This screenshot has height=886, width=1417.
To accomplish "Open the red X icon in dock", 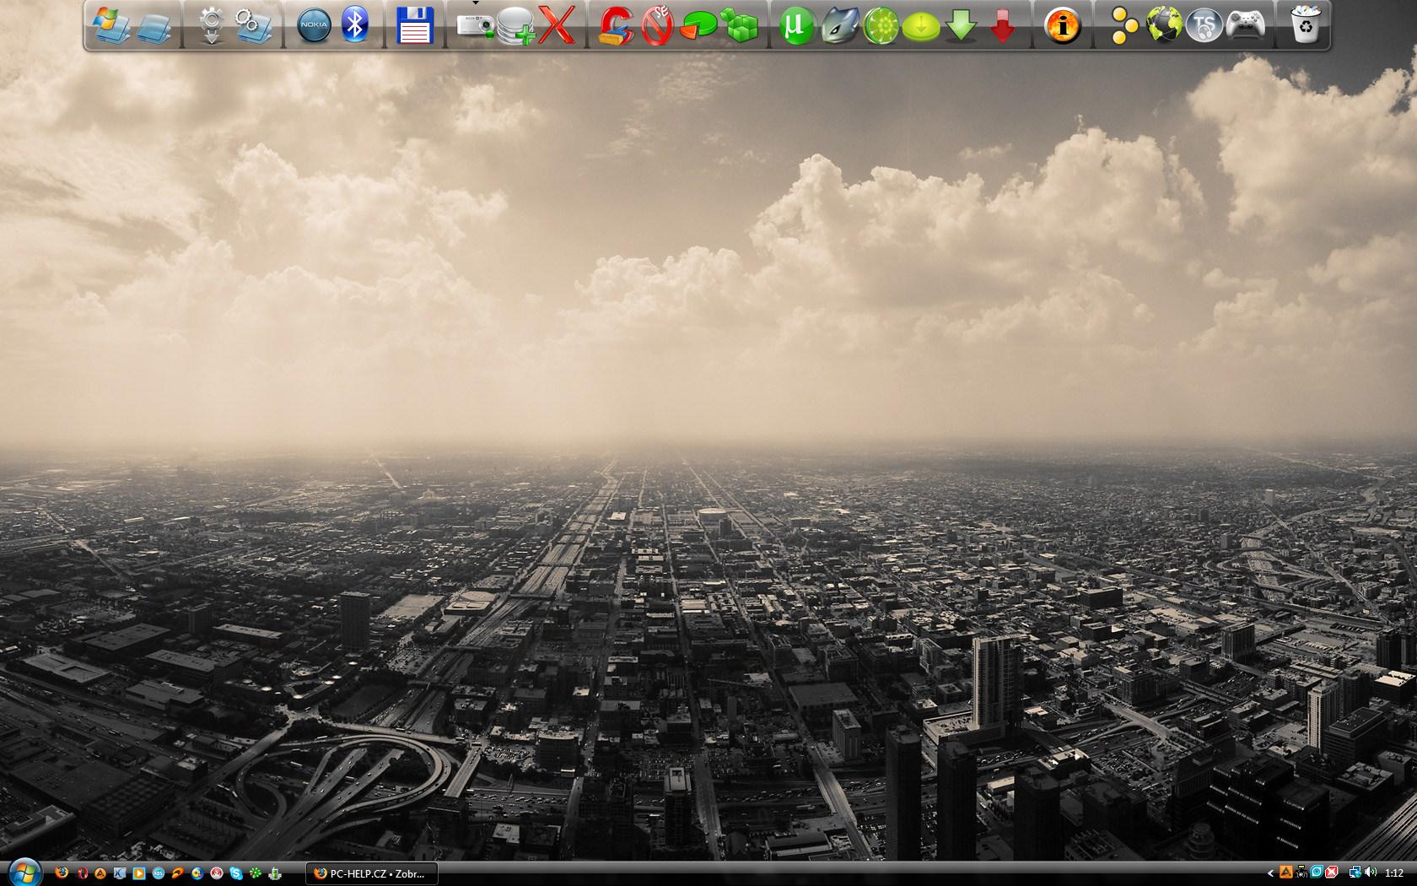I will point(557,25).
